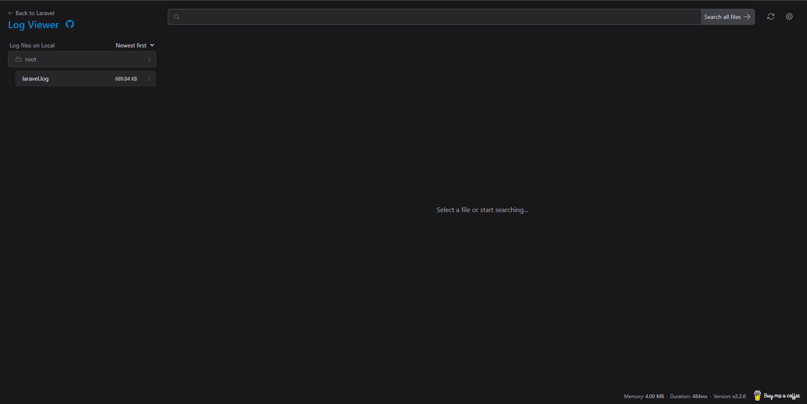Click the Log files on Local label
The width and height of the screenshot is (807, 404).
pyautogui.click(x=32, y=45)
